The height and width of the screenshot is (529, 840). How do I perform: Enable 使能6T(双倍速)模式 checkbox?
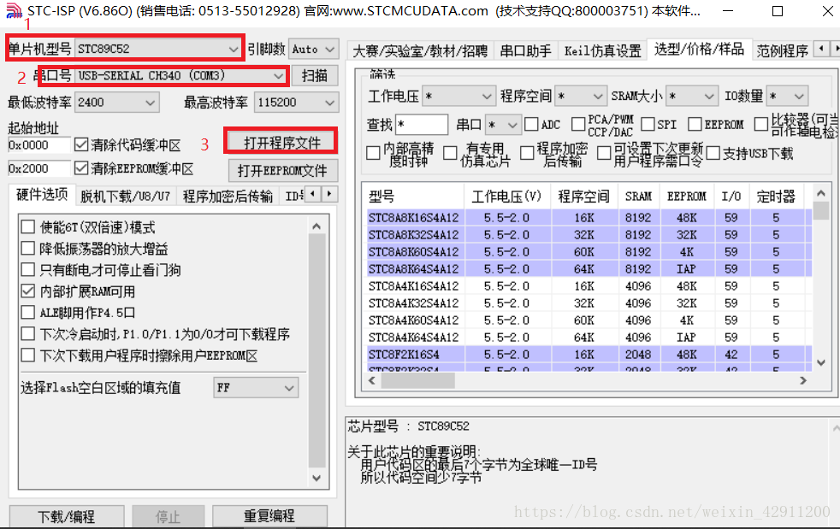(28, 227)
